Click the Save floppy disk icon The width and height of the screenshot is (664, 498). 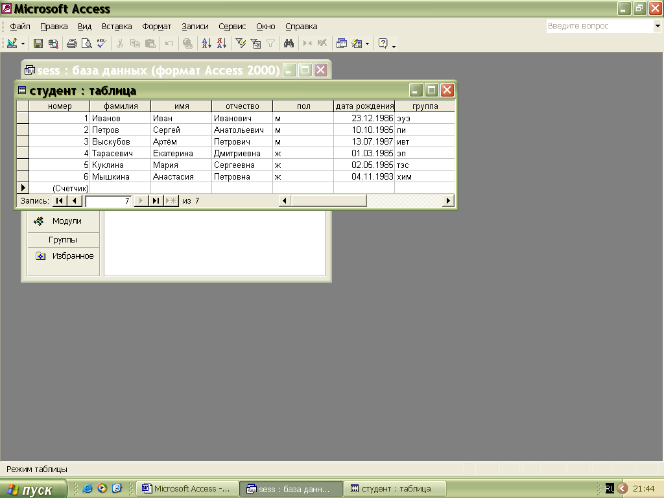click(38, 43)
